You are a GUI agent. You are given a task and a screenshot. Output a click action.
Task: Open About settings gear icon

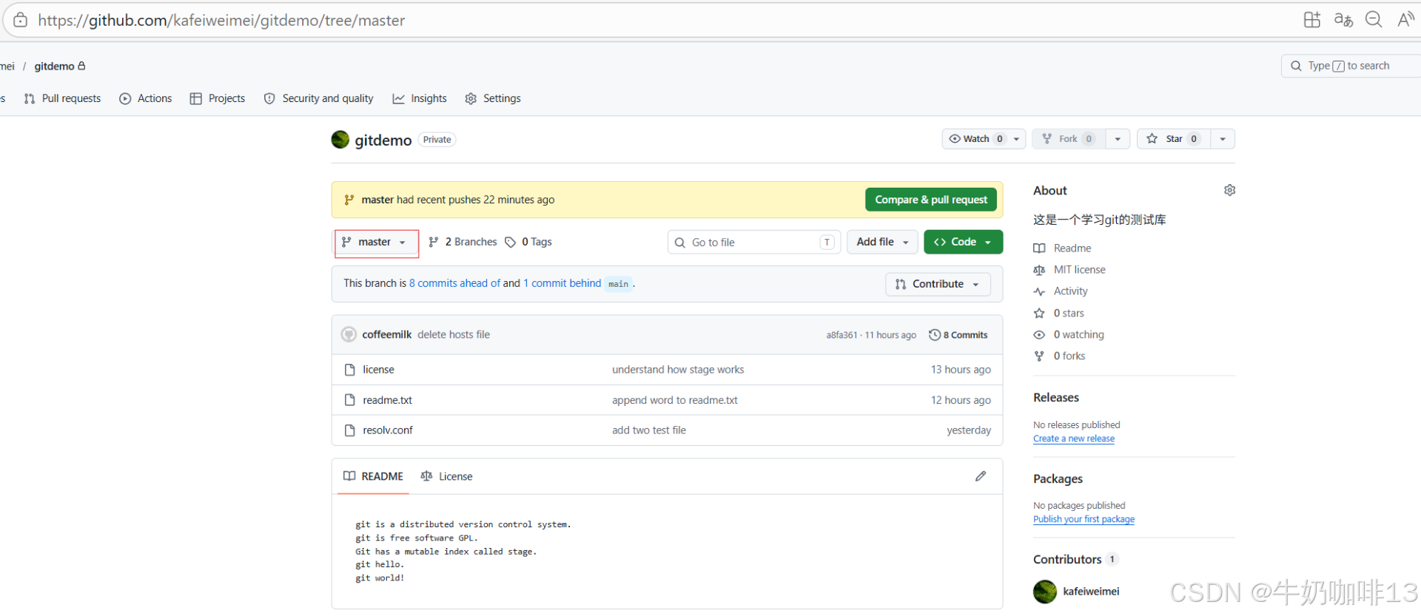tap(1229, 191)
